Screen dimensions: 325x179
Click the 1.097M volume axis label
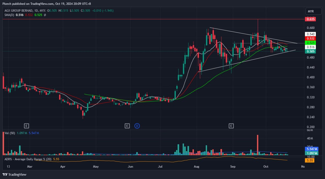pyautogui.click(x=311, y=153)
